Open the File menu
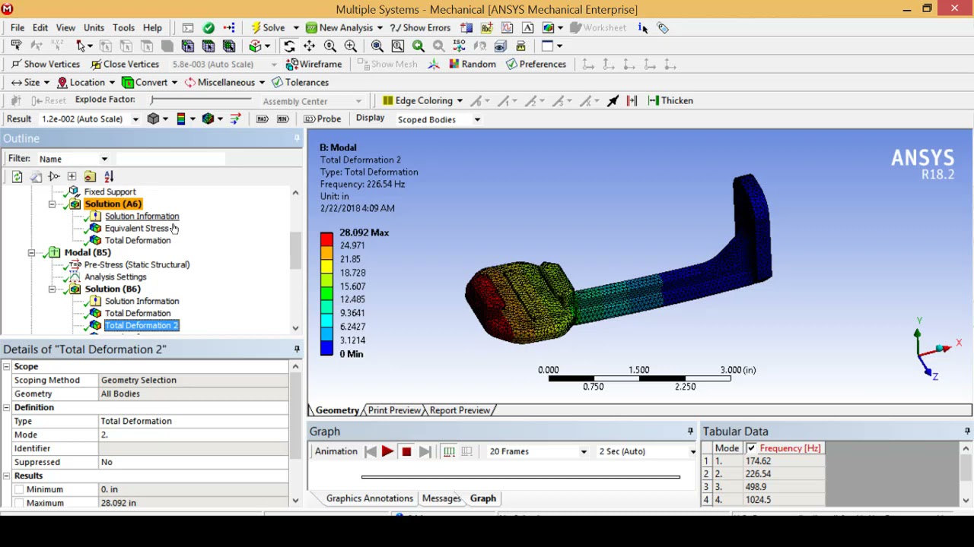Screen dimensions: 974x547 (18, 27)
